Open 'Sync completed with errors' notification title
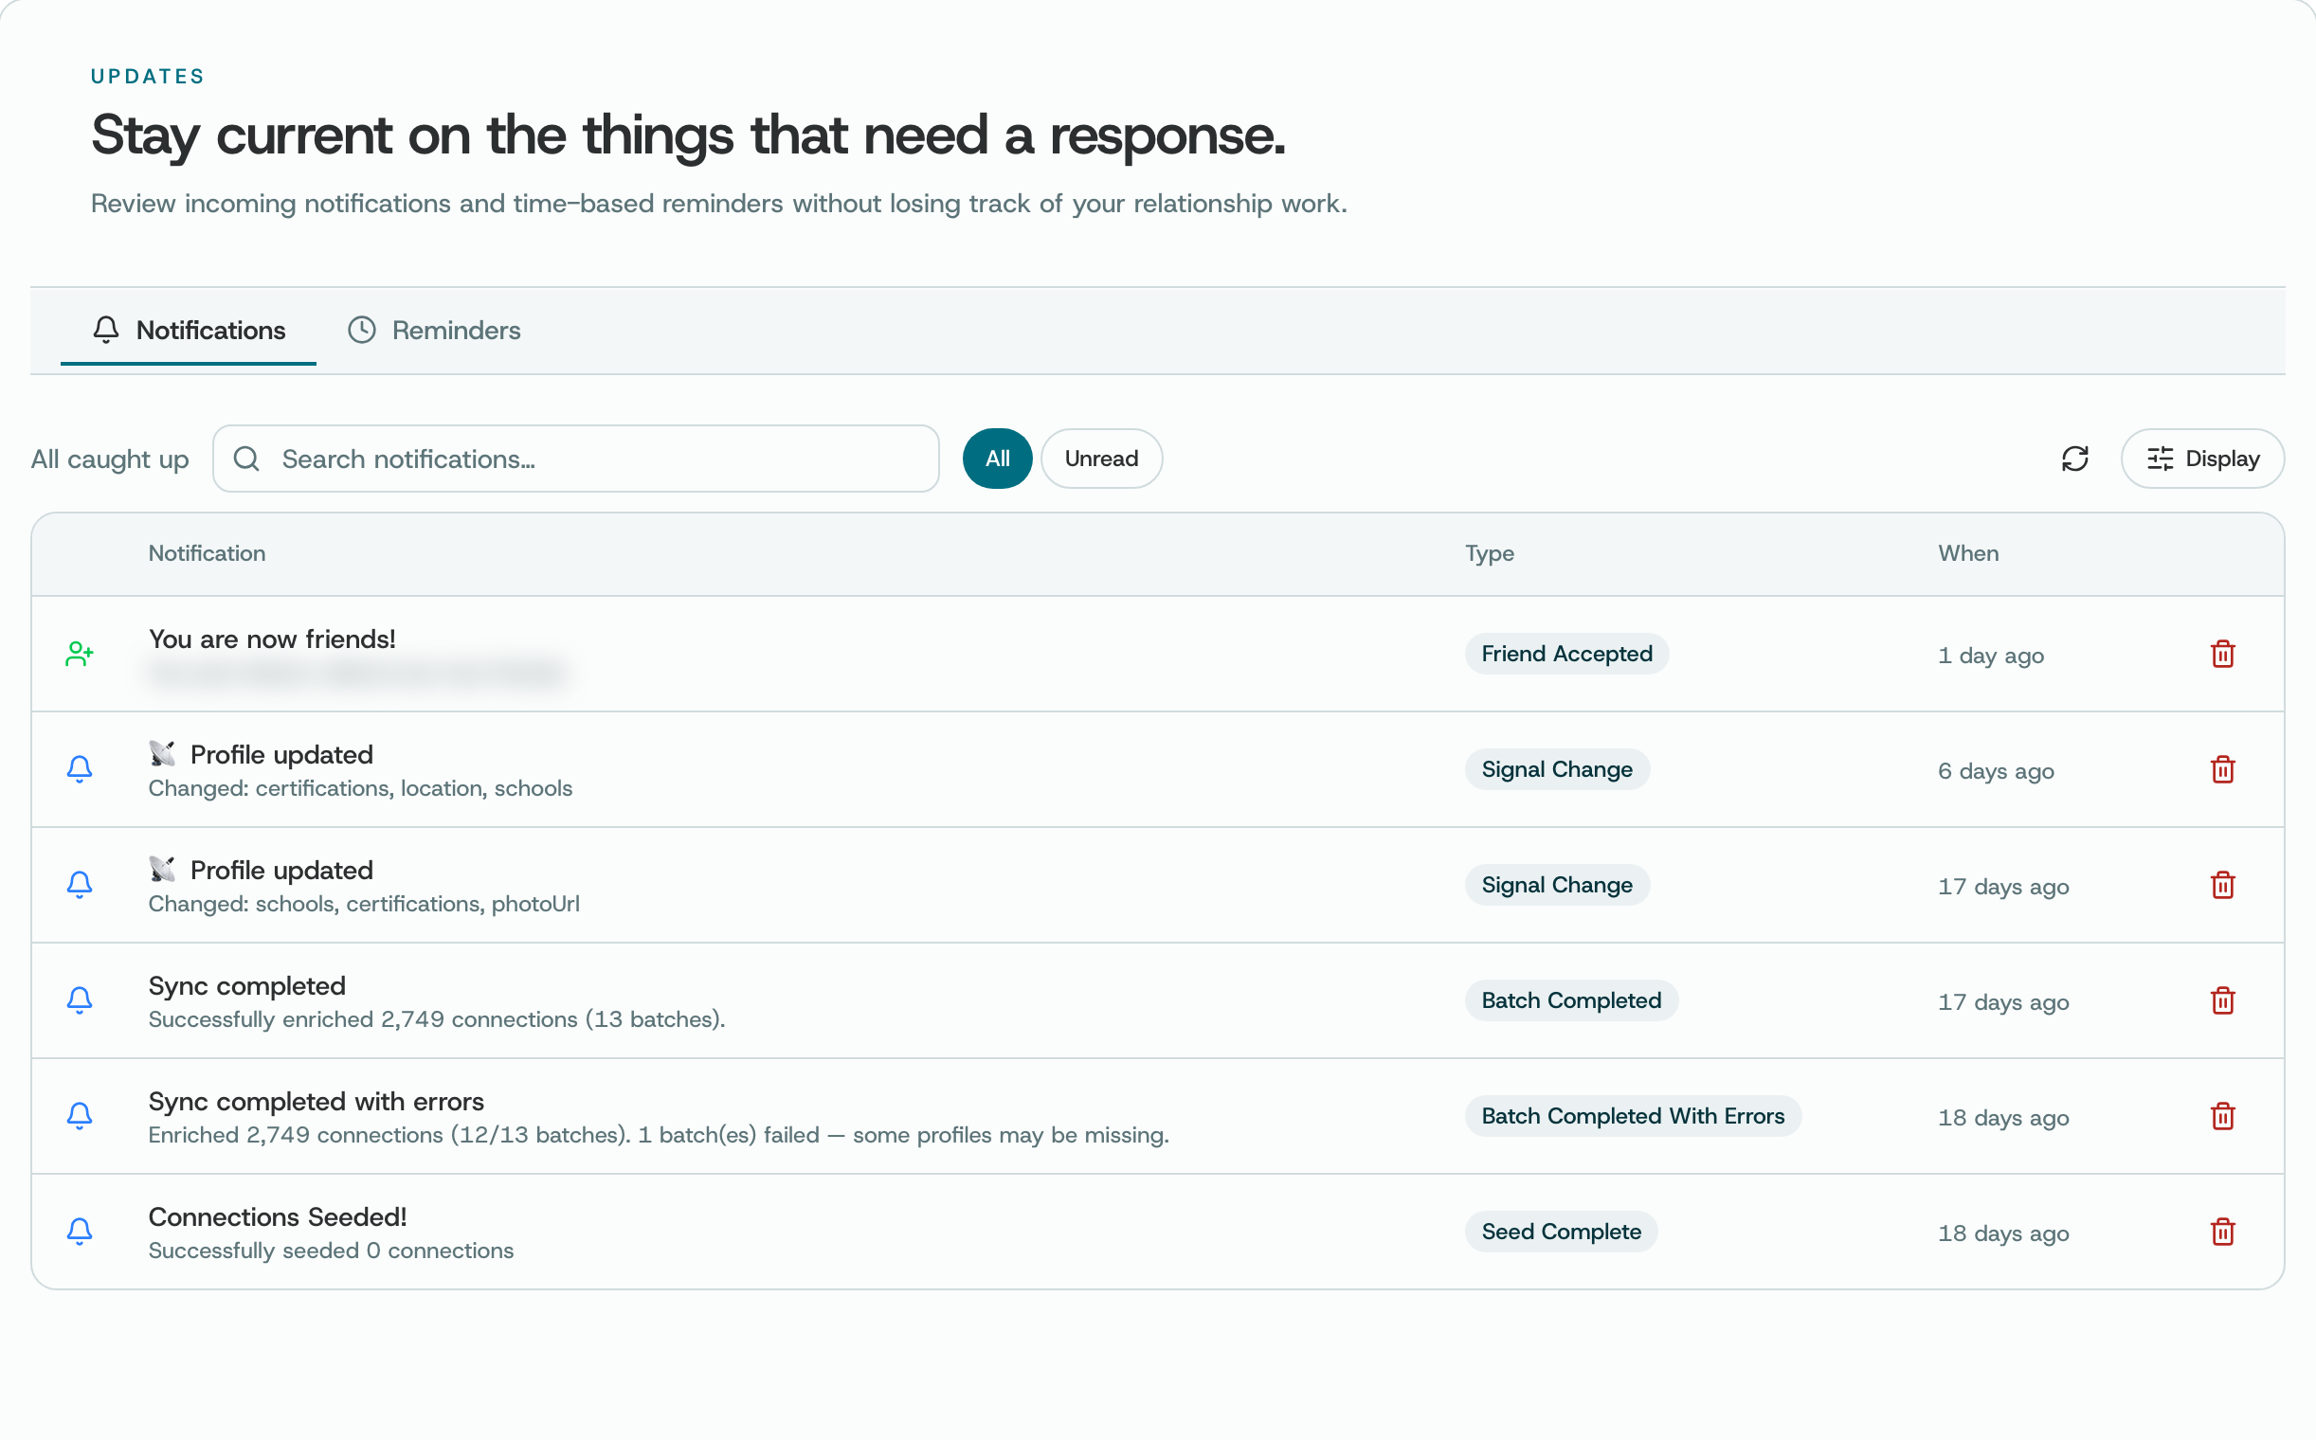 click(317, 1102)
